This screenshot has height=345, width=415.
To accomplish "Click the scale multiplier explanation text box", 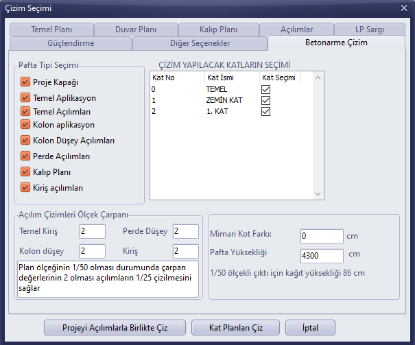I will 108,279.
